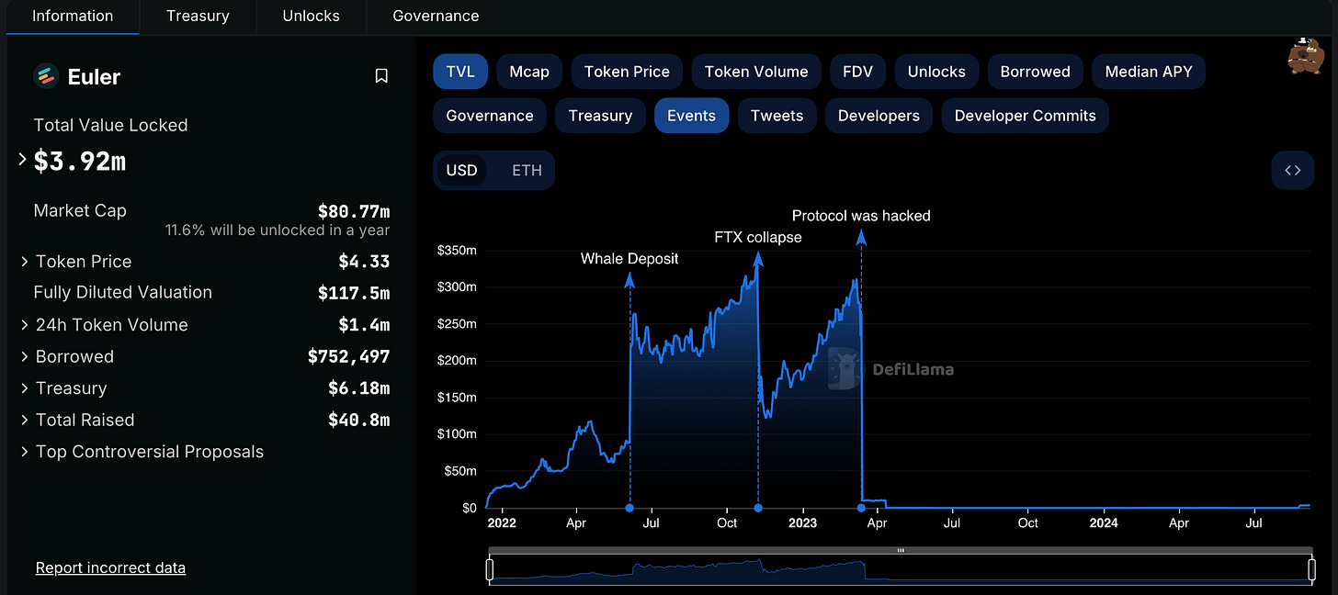The width and height of the screenshot is (1338, 595).
Task: Toggle the Median APY chart series
Action: (x=1149, y=72)
